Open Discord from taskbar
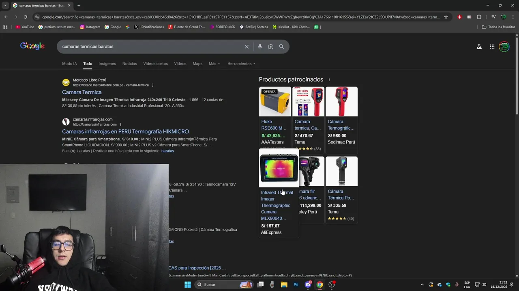This screenshot has width=519, height=291. point(308,285)
